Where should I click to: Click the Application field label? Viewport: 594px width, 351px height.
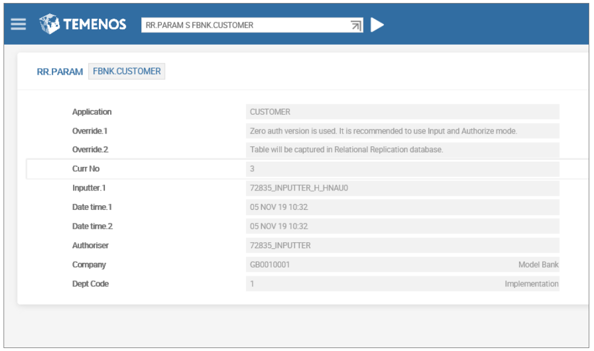pos(92,112)
